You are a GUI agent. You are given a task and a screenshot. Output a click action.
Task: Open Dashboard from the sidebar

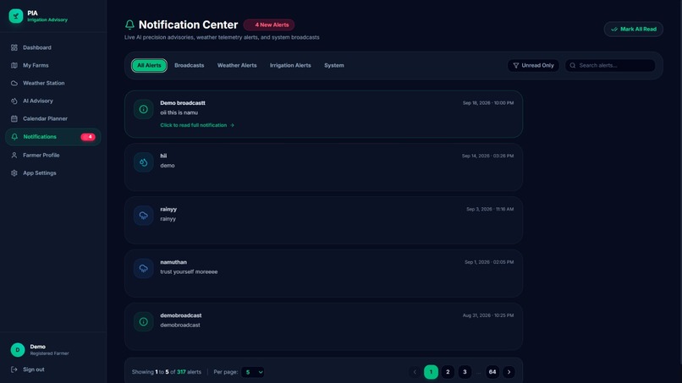pyautogui.click(x=53, y=47)
